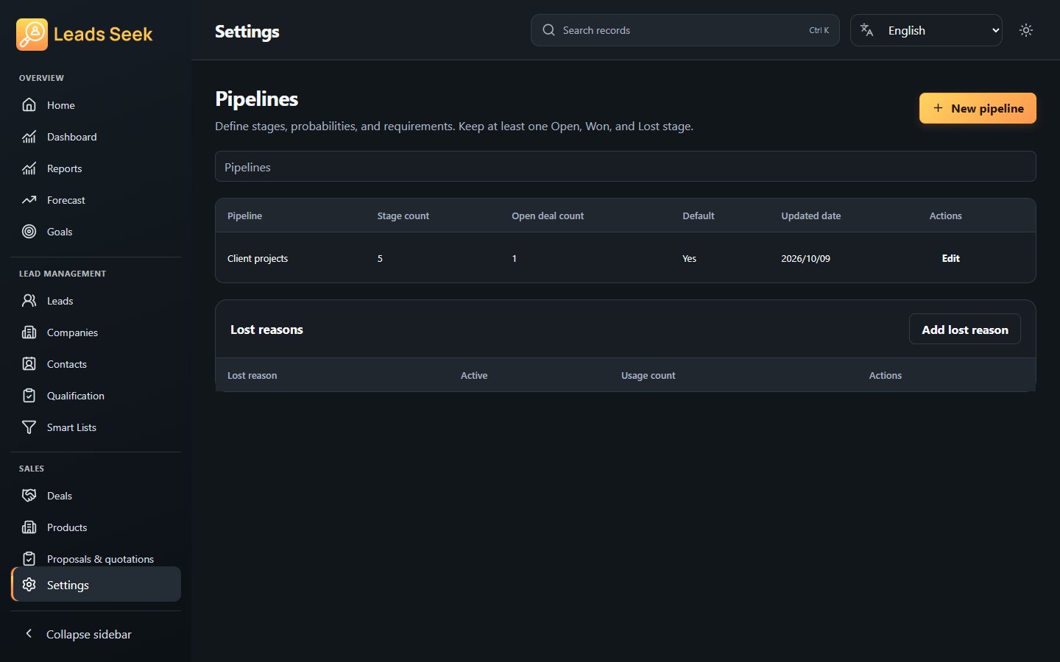Toggle light theme with sun icon
The image size is (1060, 662).
point(1026,30)
